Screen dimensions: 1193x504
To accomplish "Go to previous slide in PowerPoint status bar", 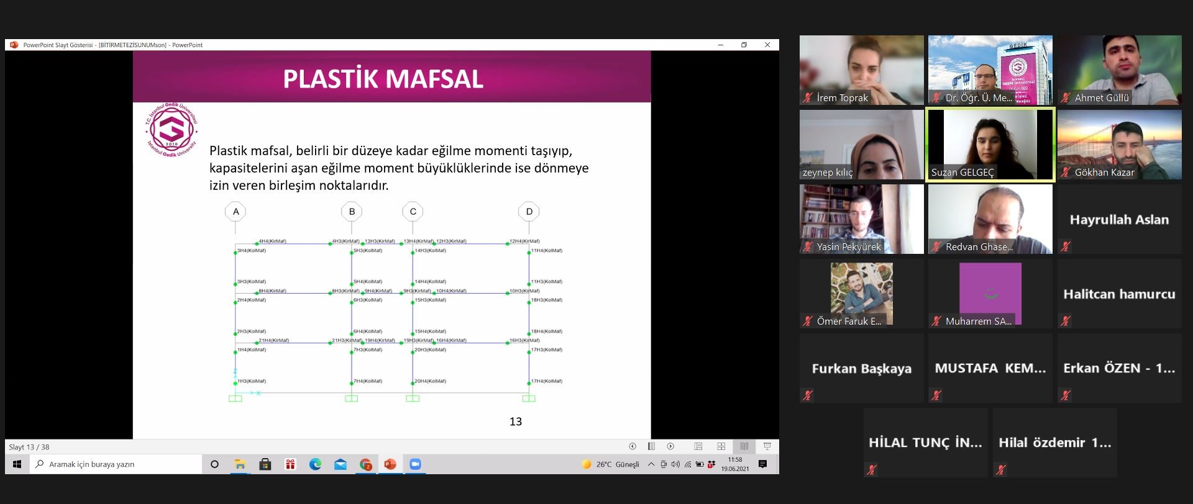I will 633,446.
